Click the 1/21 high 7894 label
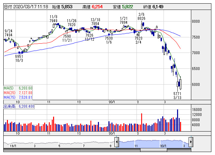215x155 pixels. [124, 20]
